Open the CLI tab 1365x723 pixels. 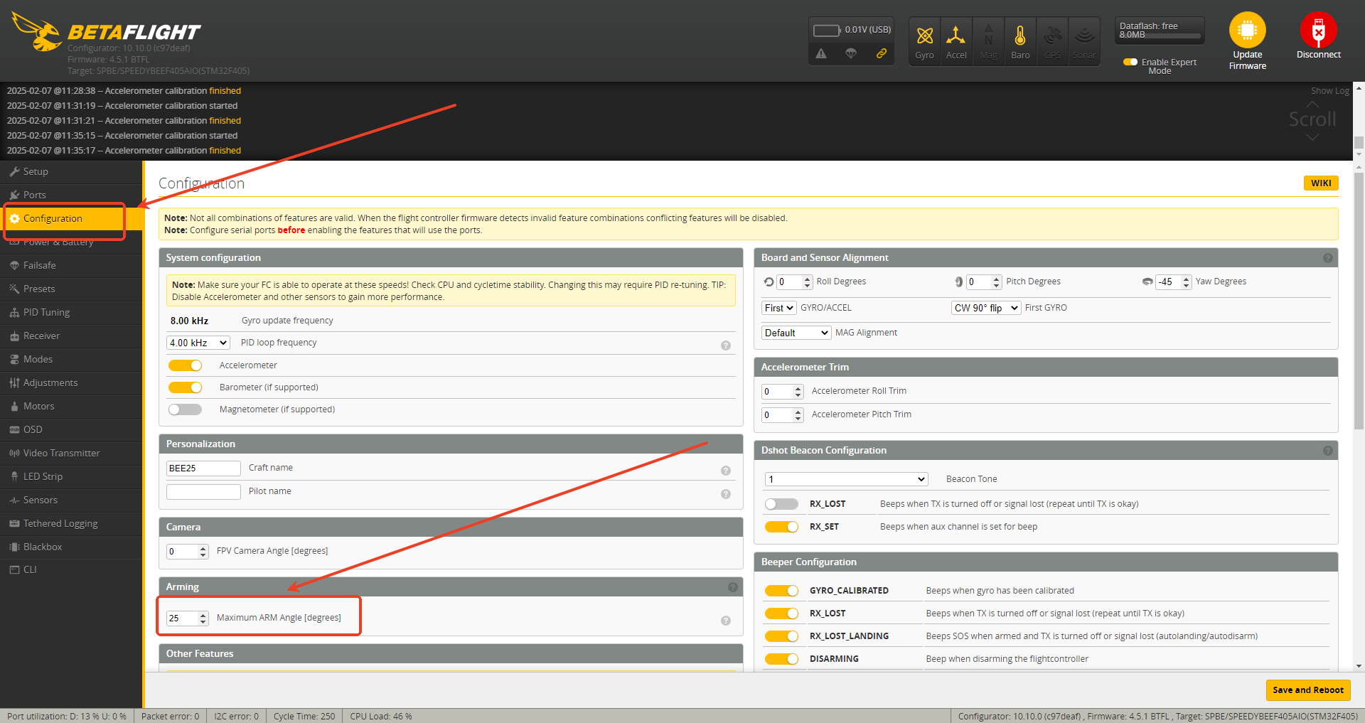coord(71,570)
